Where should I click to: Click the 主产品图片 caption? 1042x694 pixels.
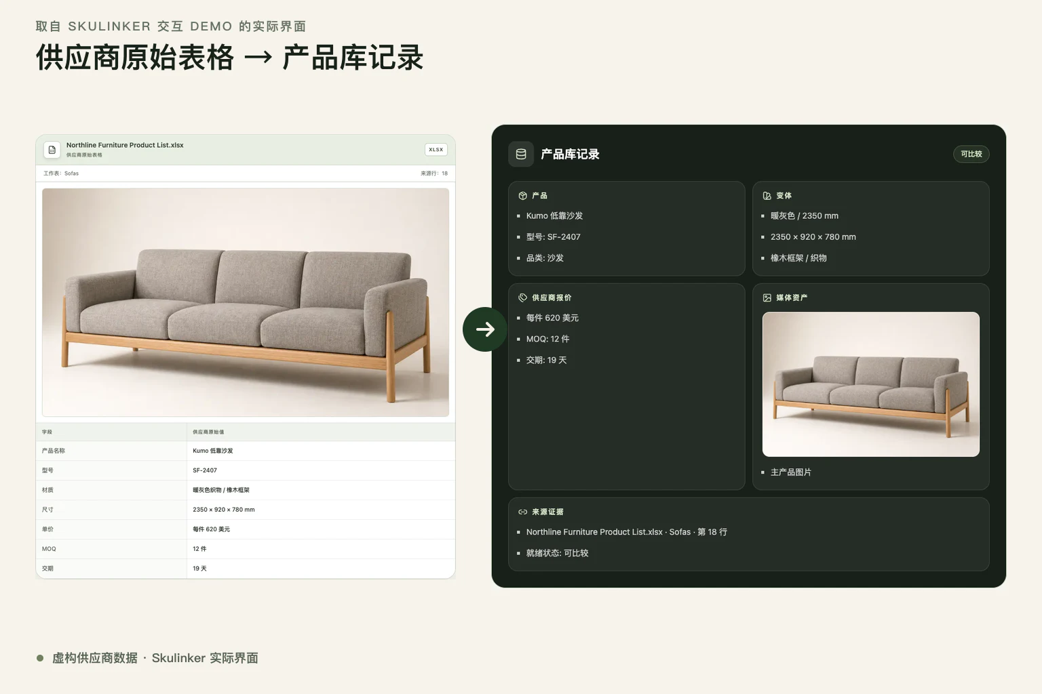tap(791, 472)
